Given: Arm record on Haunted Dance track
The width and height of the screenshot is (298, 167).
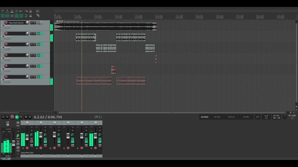Looking at the screenshot, I should (x=6, y=23).
